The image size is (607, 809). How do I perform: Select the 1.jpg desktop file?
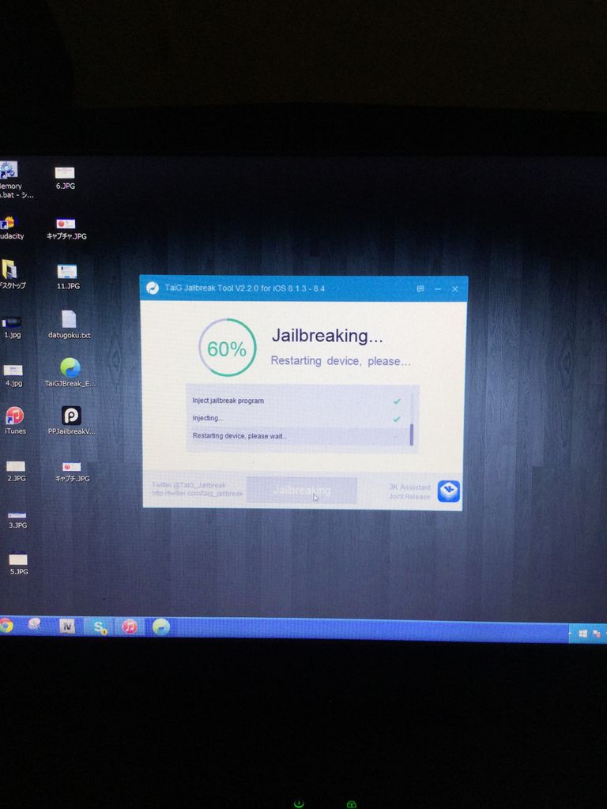[x=12, y=328]
